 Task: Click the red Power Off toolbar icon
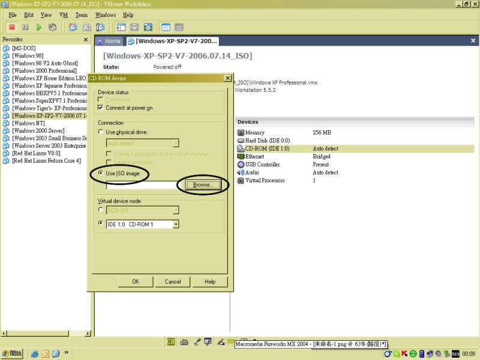[x=11, y=27]
